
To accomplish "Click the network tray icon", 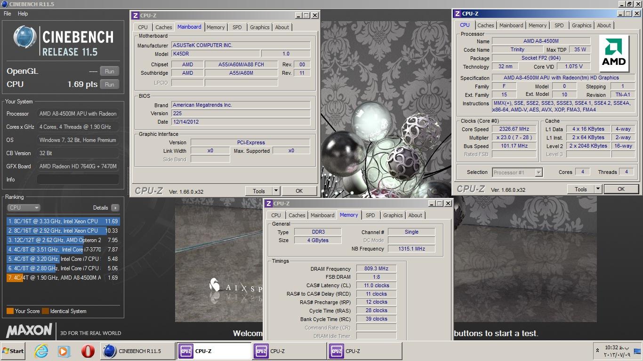I will (x=637, y=351).
